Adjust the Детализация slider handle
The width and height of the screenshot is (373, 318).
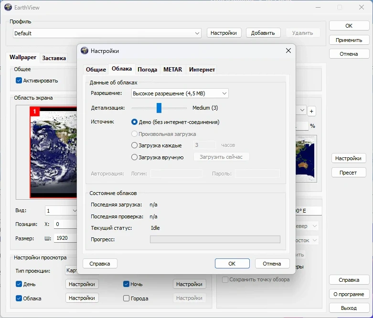point(159,108)
